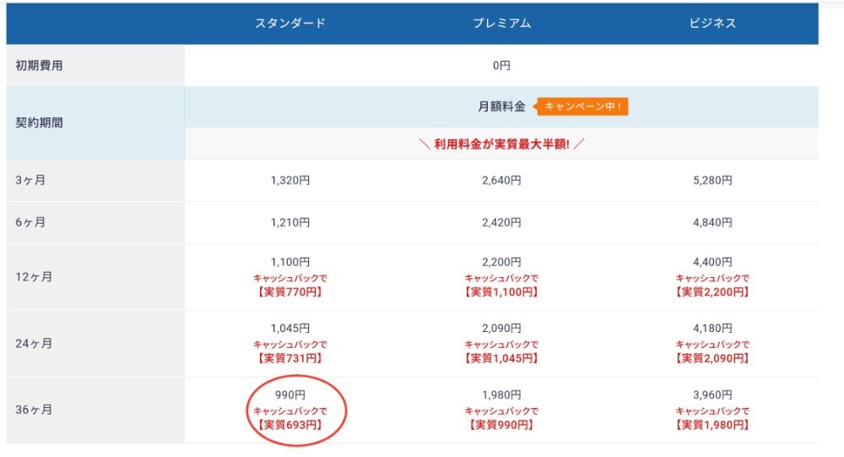Click the 990円 Standard 36-month price
The height and width of the screenshot is (457, 844).
[290, 395]
